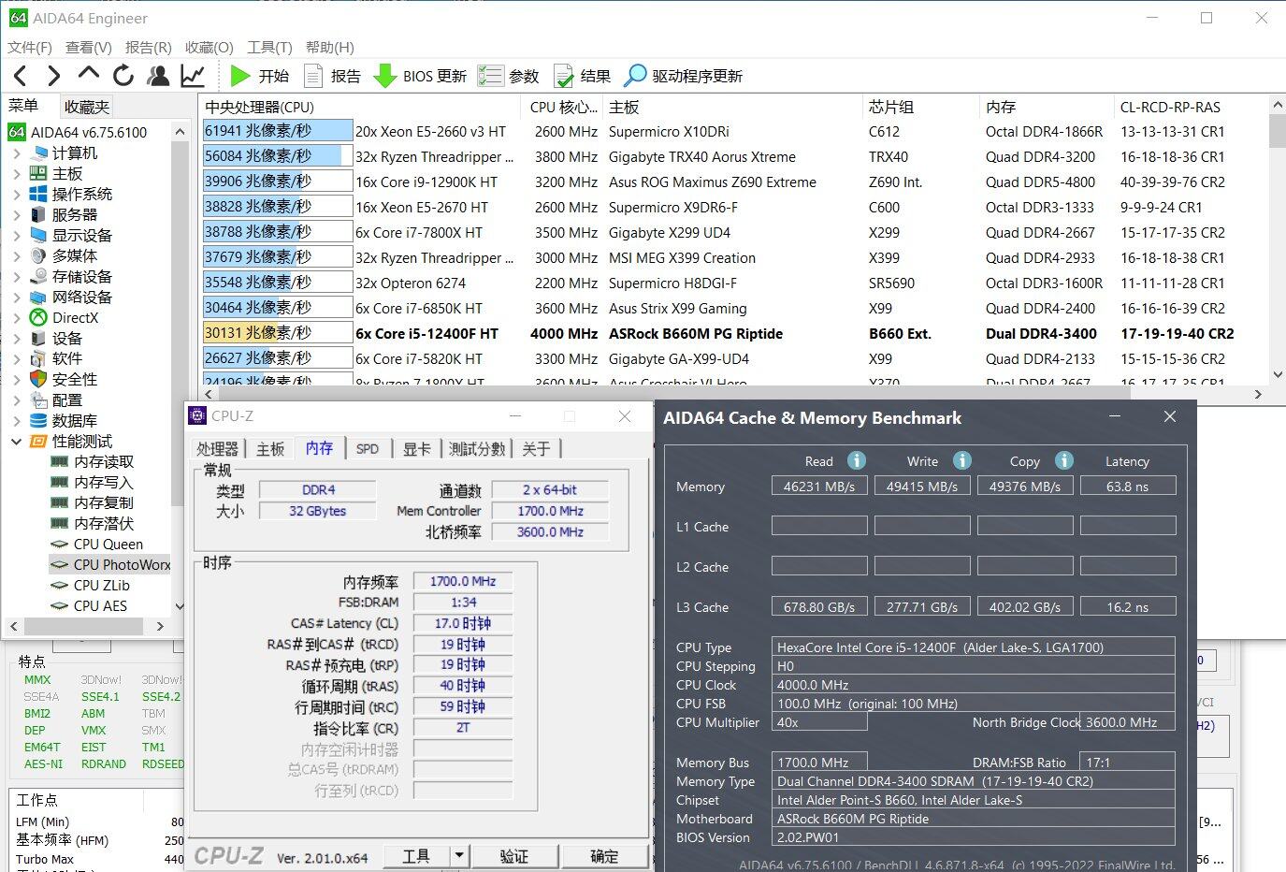Screen dimensions: 1286x872
Task: Select 内存写入 memory write benchmark
Action: coord(104,482)
